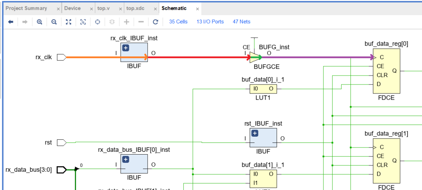Select the buf_data[1]_i_1 LUT cell
The height and width of the screenshot is (190, 422).
(263, 178)
